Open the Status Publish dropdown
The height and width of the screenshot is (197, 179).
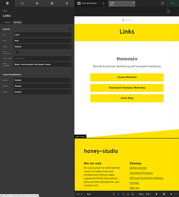point(42,46)
